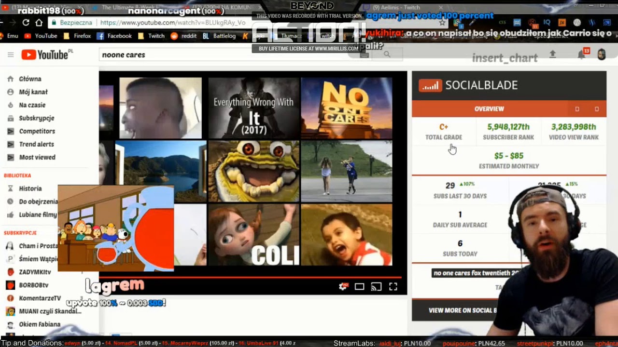Open the Facebook bookmark in bookmarks bar
The image size is (618, 347).
tap(114, 36)
